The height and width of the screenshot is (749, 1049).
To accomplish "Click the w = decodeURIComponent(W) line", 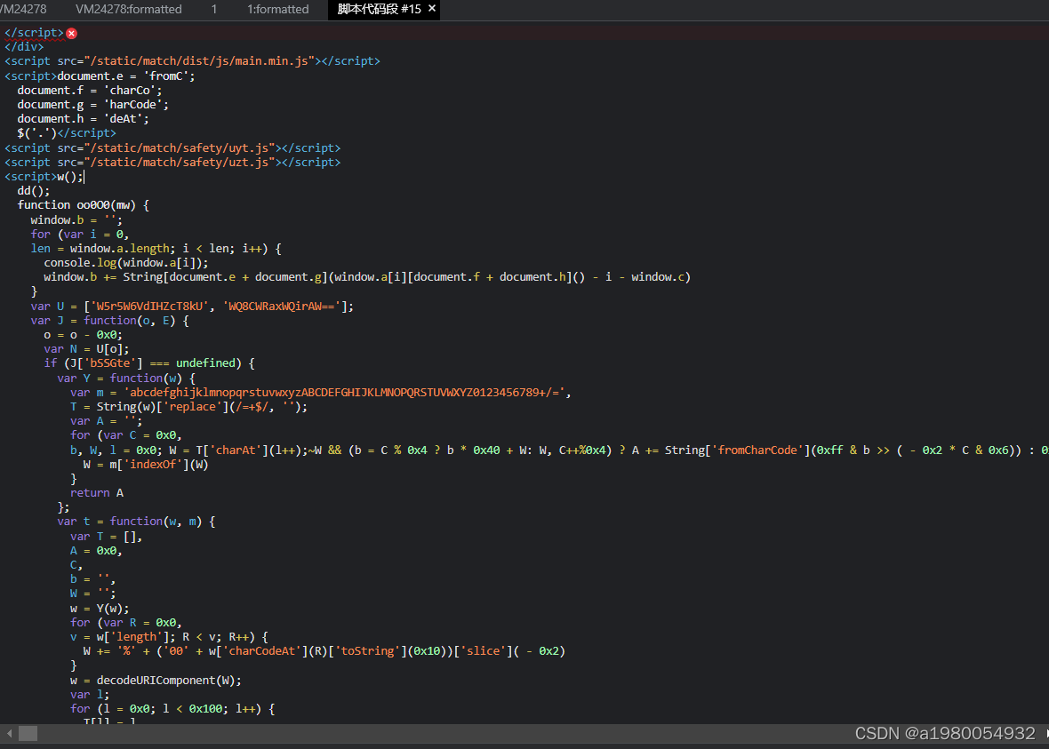I will [156, 680].
